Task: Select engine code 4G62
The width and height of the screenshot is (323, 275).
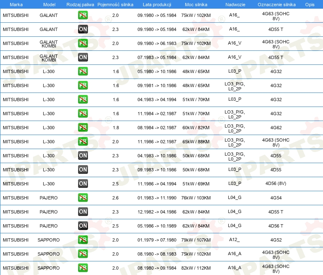Action: click(x=276, y=128)
